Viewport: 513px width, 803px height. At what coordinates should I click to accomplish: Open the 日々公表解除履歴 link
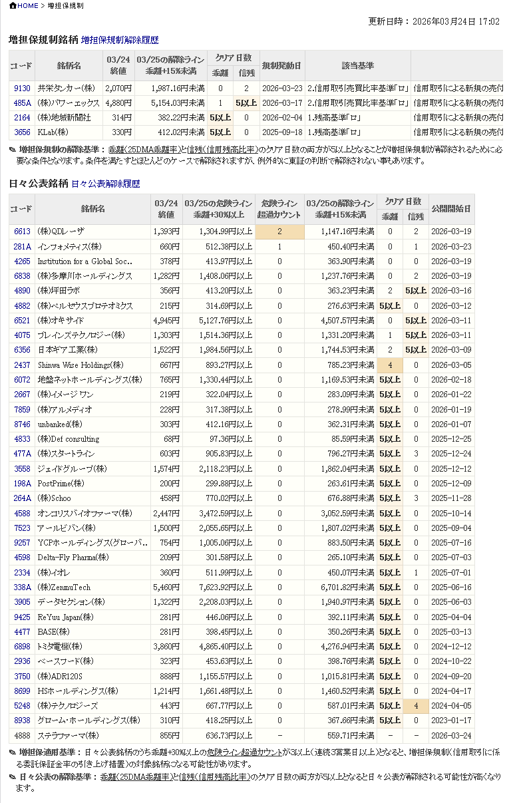[x=105, y=184]
